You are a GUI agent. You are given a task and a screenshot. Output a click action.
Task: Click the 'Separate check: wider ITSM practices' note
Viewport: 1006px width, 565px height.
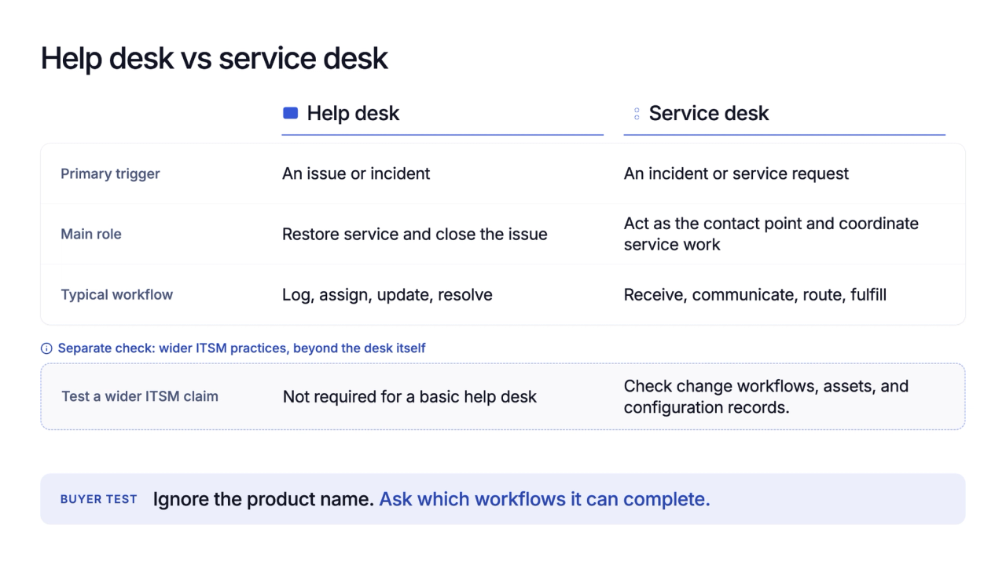(241, 348)
